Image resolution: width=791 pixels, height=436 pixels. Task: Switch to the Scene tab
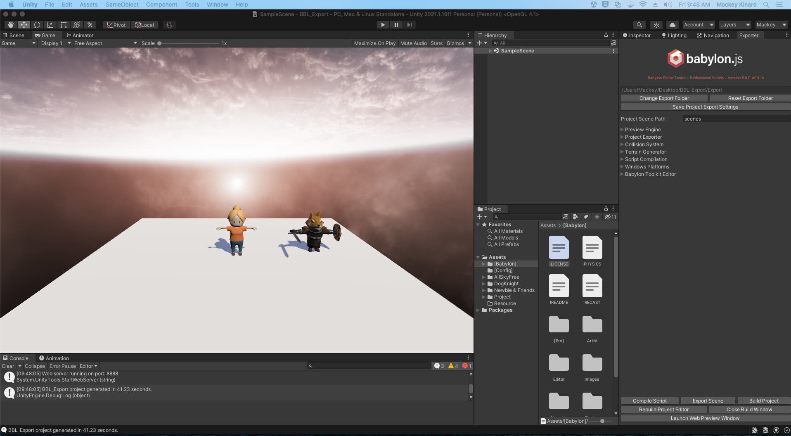tap(14, 35)
